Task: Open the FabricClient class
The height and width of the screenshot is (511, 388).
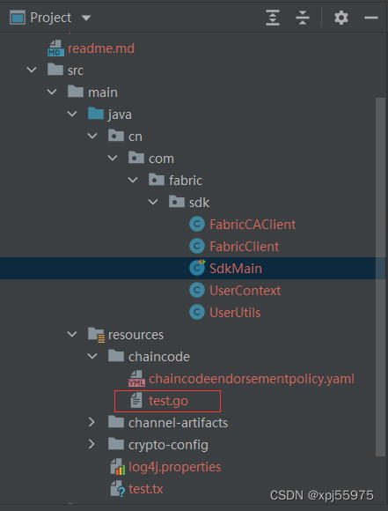Action: pos(244,247)
